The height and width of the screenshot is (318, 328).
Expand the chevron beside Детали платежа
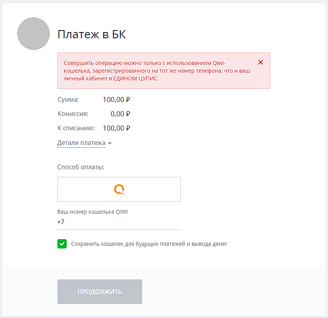[110, 143]
